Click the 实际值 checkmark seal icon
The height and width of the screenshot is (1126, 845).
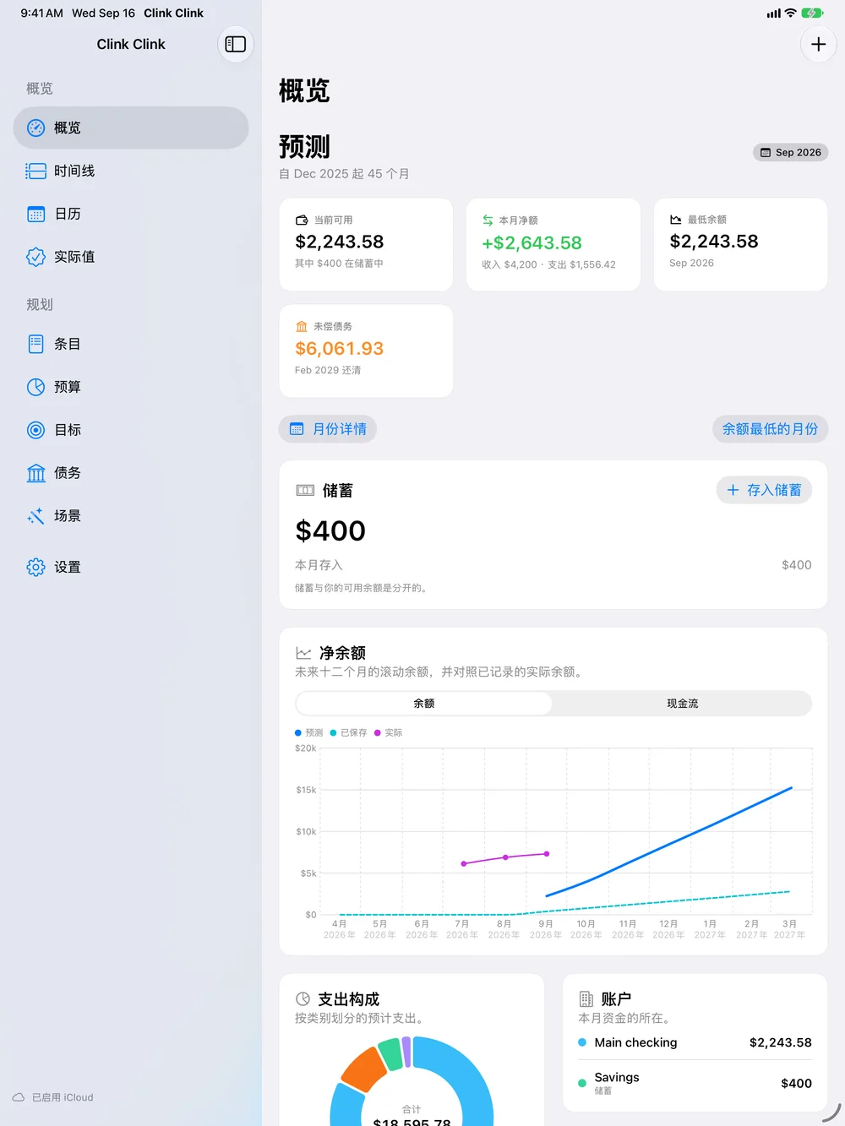point(35,257)
